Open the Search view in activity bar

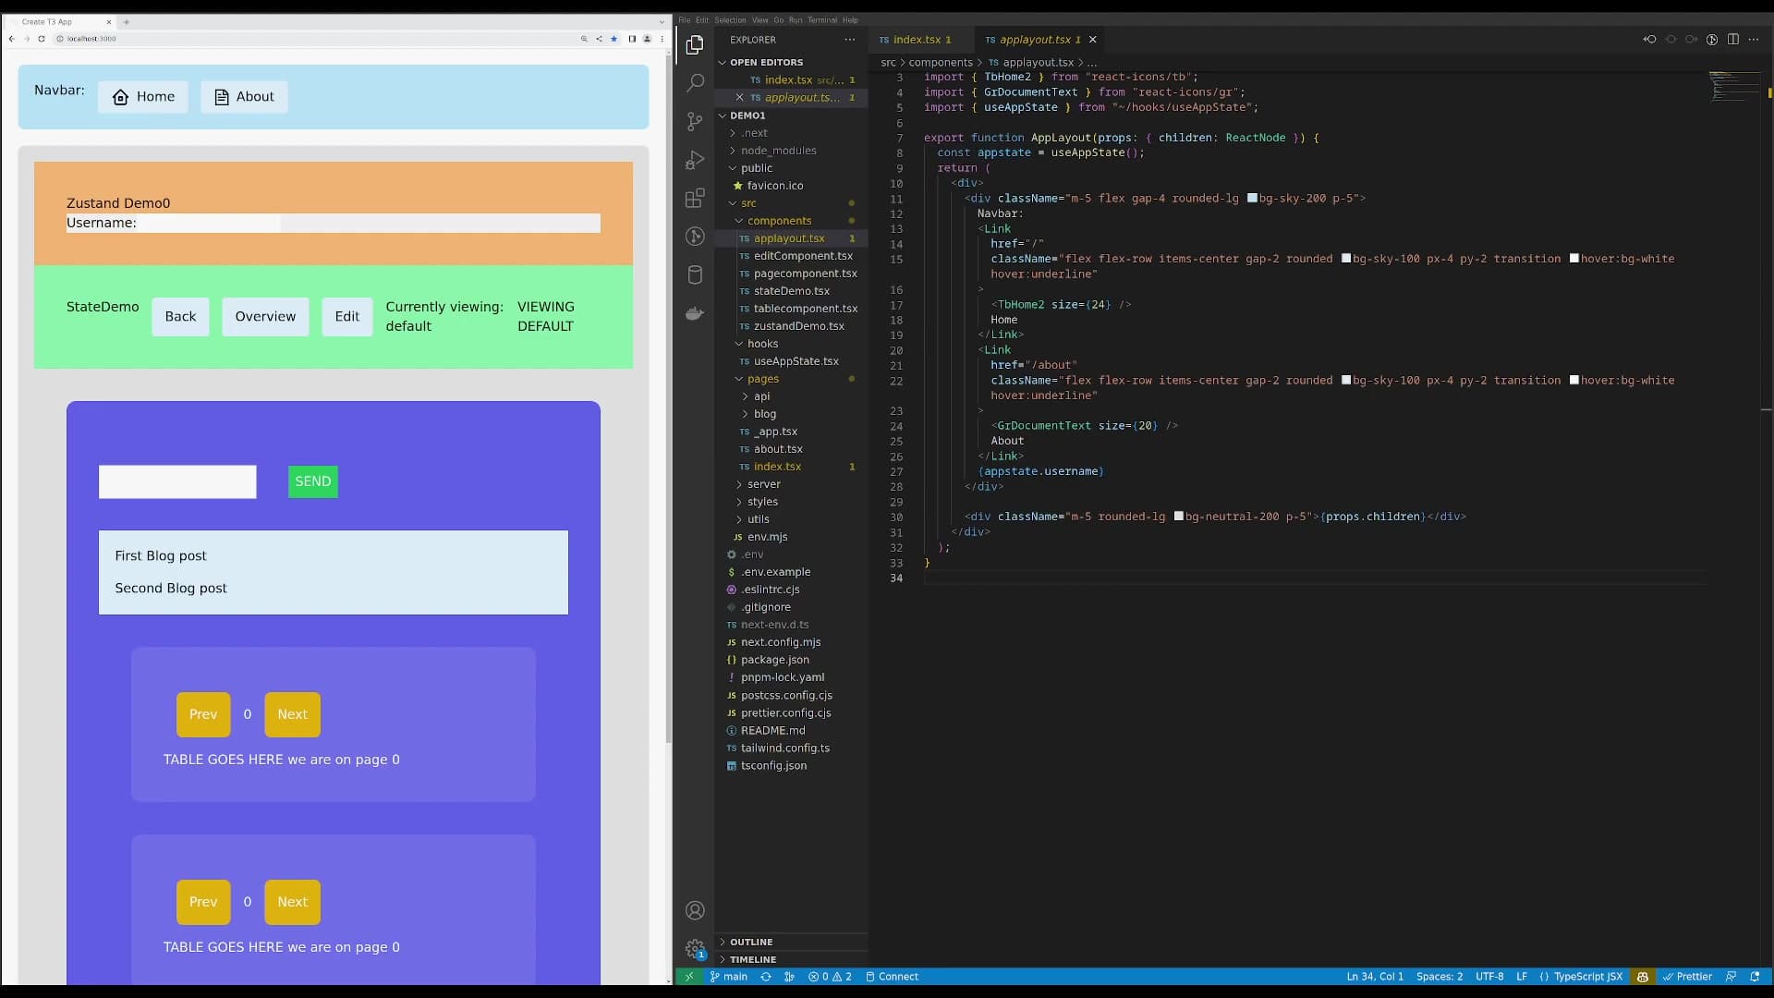point(695,83)
